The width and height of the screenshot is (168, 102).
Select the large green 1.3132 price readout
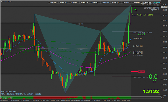point(151,91)
